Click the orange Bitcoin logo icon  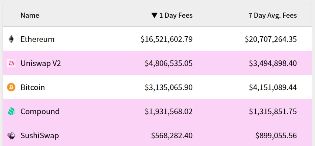[x=11, y=87]
